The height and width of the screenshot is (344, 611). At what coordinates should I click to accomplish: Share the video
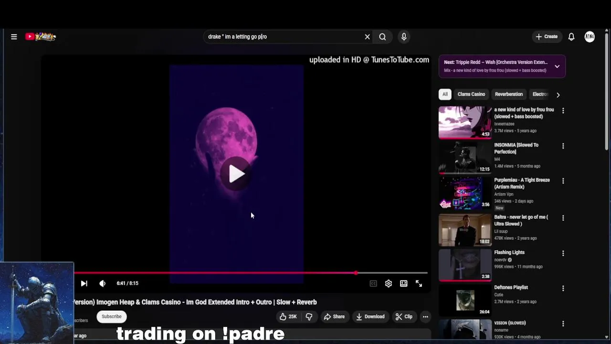click(334, 317)
